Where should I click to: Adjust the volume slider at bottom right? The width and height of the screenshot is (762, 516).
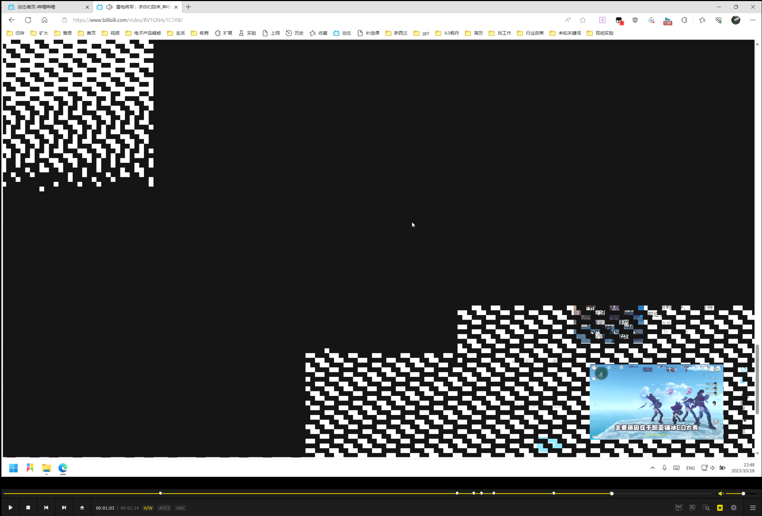(743, 493)
